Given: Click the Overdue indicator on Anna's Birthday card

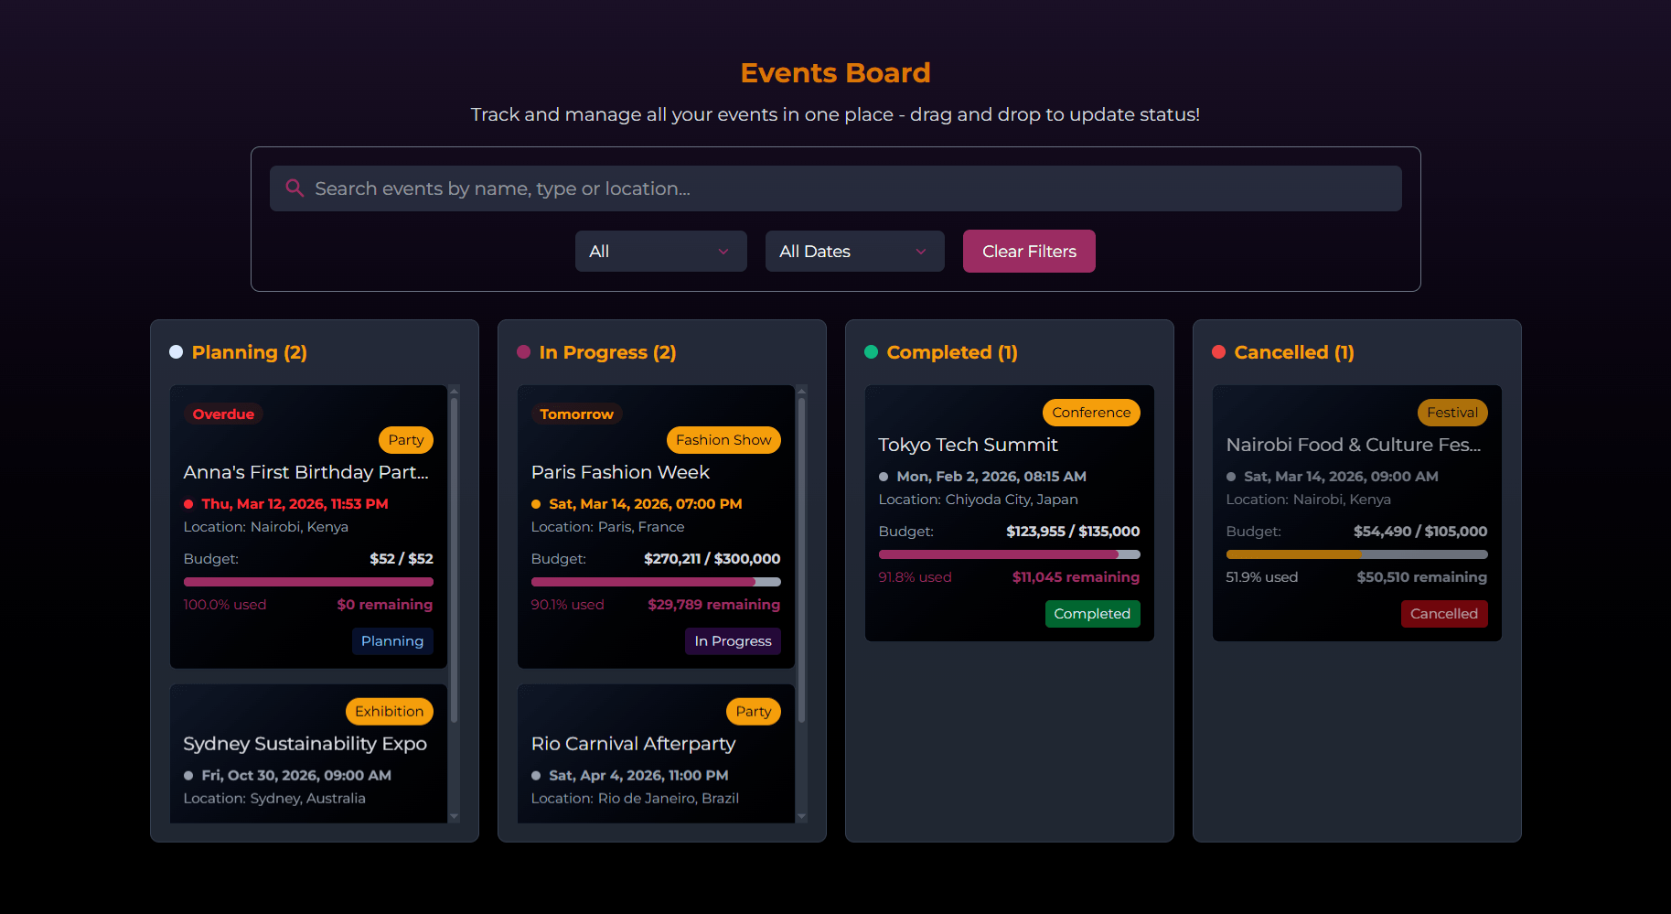Looking at the screenshot, I should click(223, 414).
